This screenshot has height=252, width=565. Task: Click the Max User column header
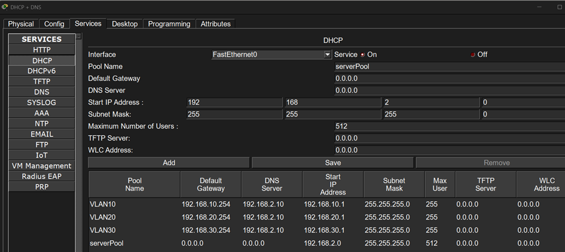[x=440, y=184]
